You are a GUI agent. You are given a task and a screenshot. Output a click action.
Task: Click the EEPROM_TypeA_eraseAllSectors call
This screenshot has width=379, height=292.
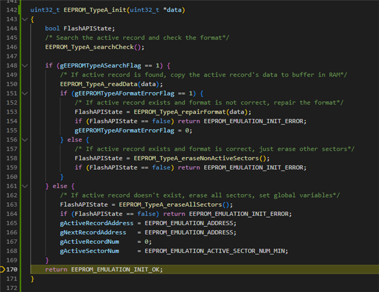[x=171, y=204]
